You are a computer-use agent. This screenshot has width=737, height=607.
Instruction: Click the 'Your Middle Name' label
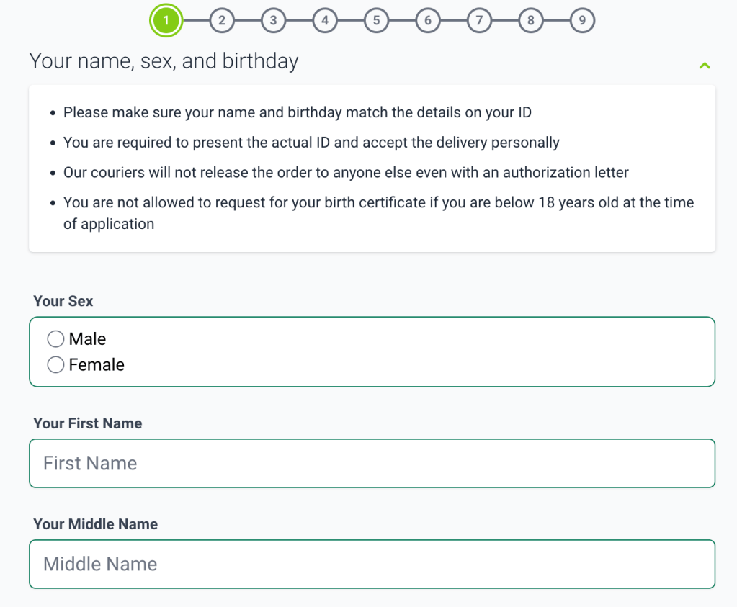click(x=95, y=524)
